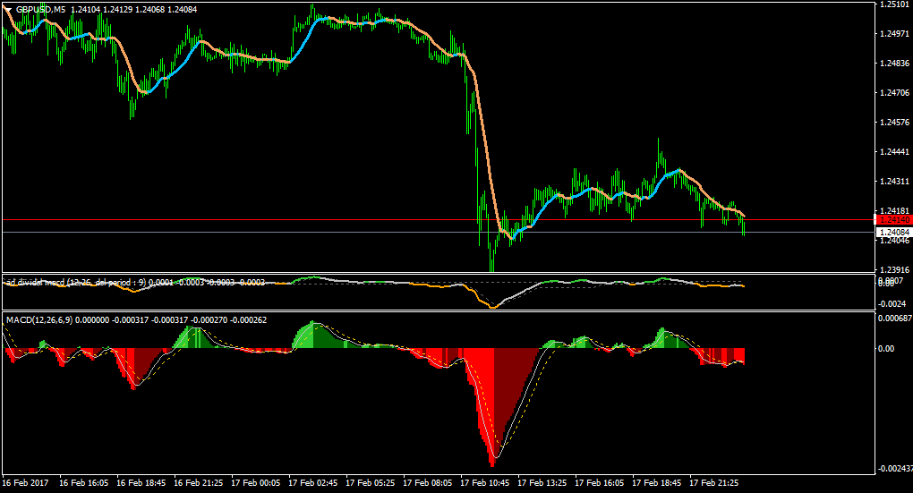Click the 16 Feb 18:45 time label
The height and width of the screenshot is (493, 913).
[141, 483]
